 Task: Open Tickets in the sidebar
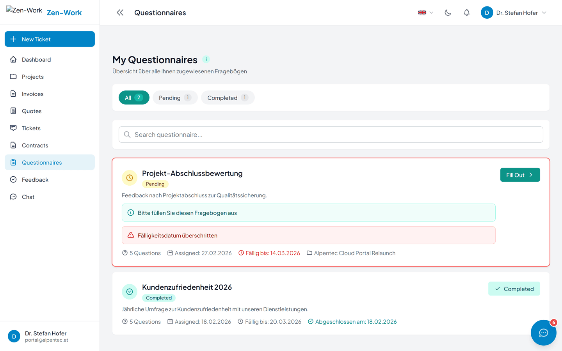click(50, 128)
